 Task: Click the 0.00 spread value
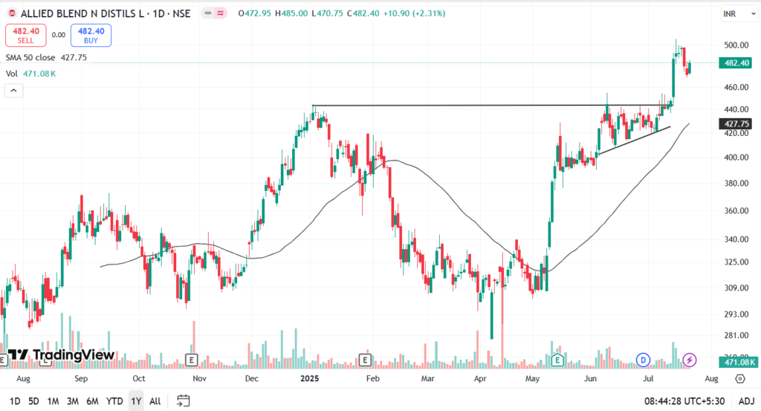coord(59,35)
